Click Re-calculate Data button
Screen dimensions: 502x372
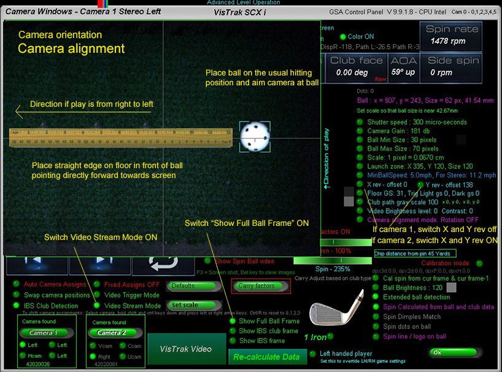point(268,357)
